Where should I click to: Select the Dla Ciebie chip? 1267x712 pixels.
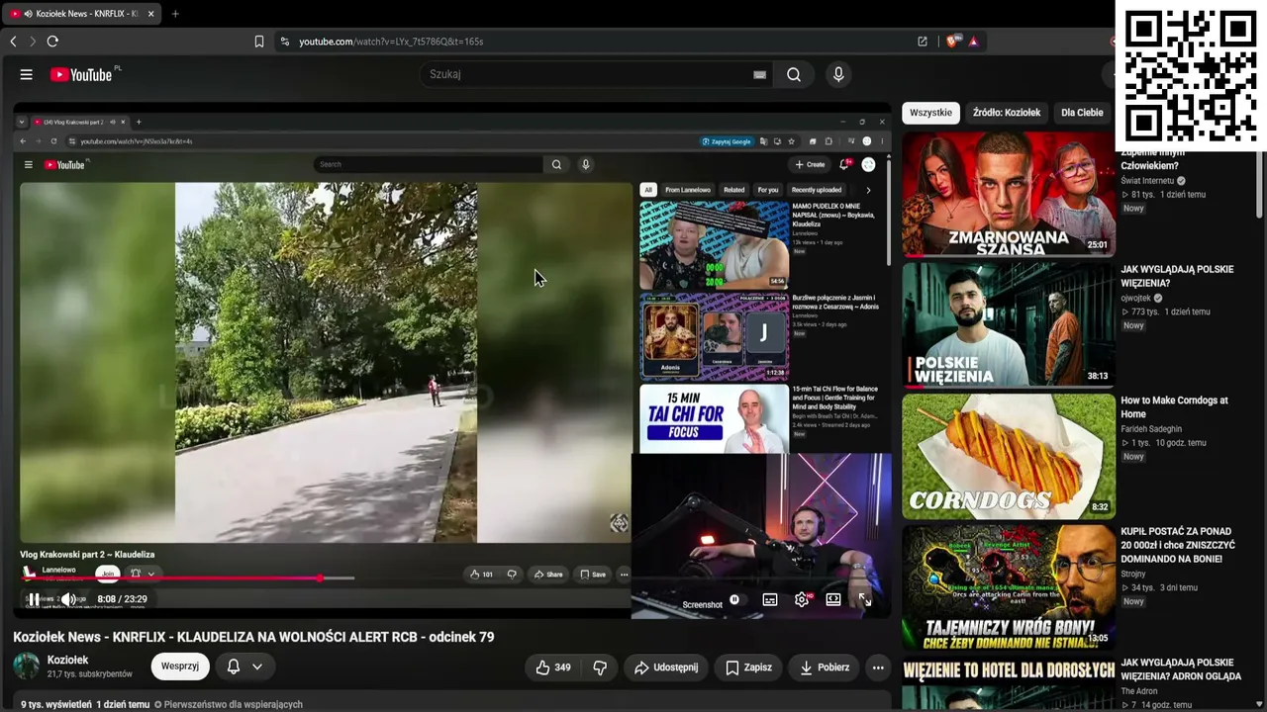coord(1082,113)
